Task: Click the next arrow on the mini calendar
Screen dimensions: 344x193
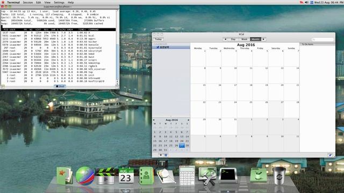Action: click(188, 120)
